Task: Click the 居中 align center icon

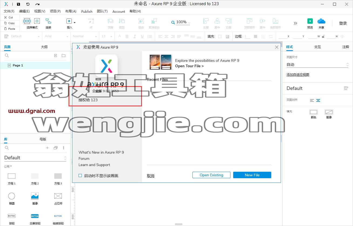Action: tap(217, 21)
